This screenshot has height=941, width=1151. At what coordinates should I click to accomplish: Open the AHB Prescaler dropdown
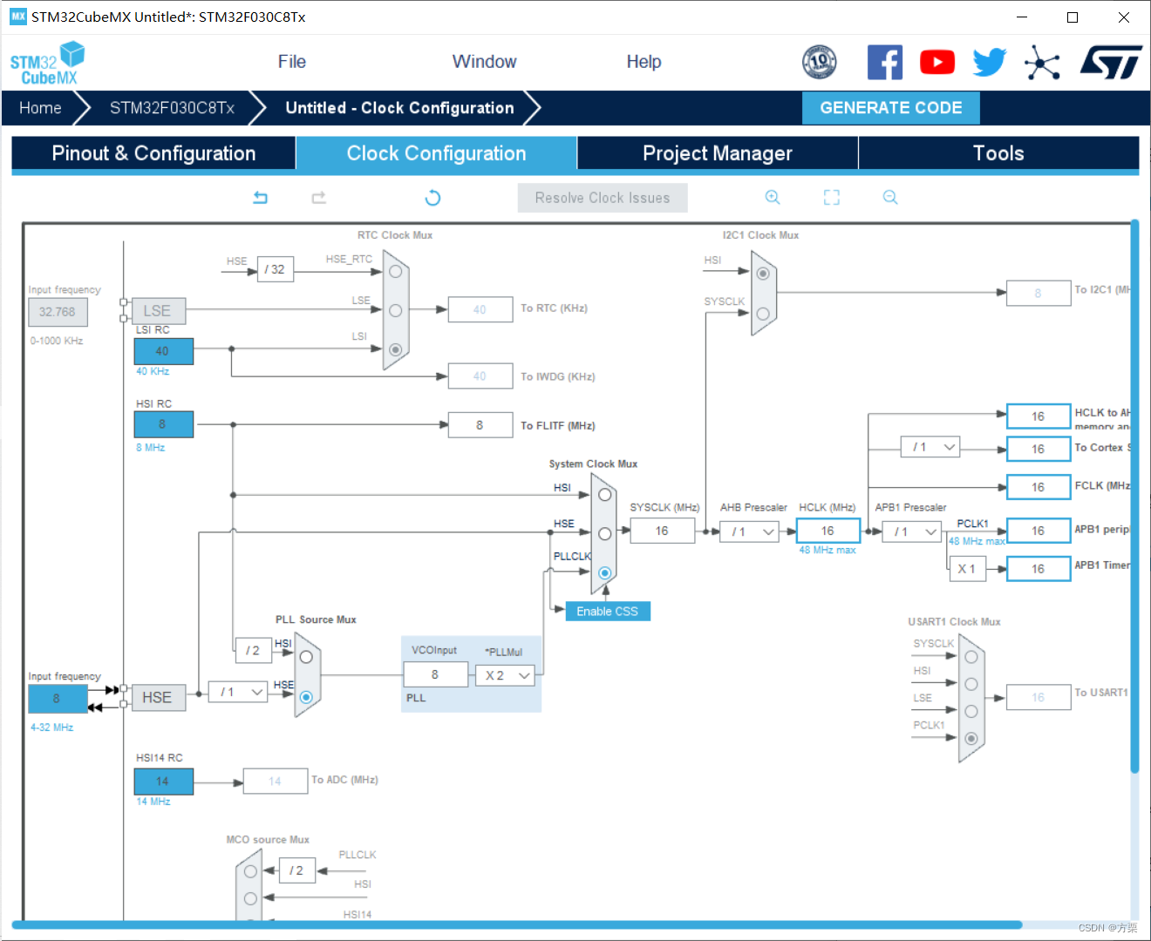pyautogui.click(x=749, y=531)
